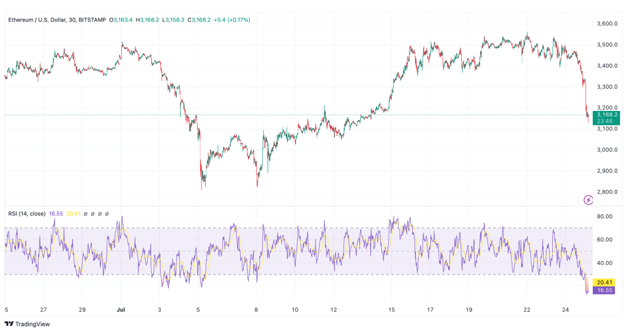Click the 22 date label on time axis
Image resolution: width=627 pixels, height=332 pixels.
pos(527,309)
